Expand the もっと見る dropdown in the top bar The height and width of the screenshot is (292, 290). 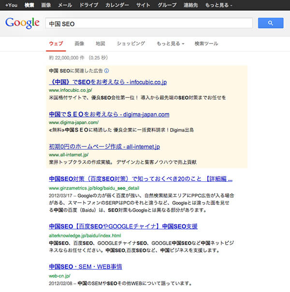tap(217, 5)
